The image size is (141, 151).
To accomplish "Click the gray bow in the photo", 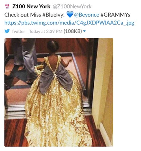I will coord(56,80).
